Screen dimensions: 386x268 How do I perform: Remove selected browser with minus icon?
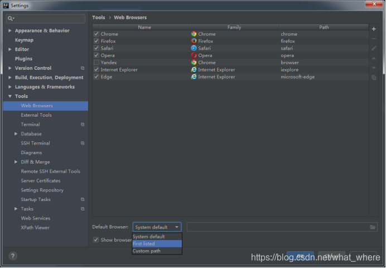374,39
